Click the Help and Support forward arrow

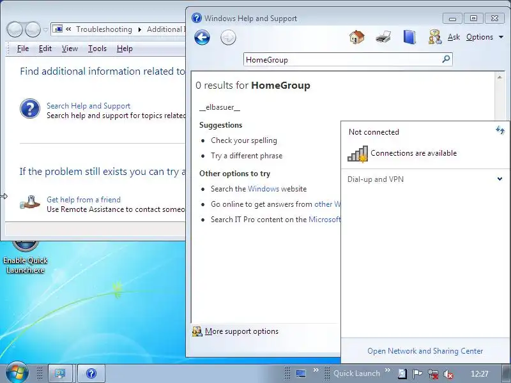point(228,37)
